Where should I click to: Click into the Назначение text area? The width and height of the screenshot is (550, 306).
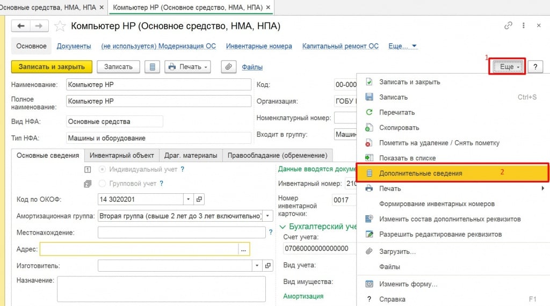pyautogui.click(x=161, y=289)
